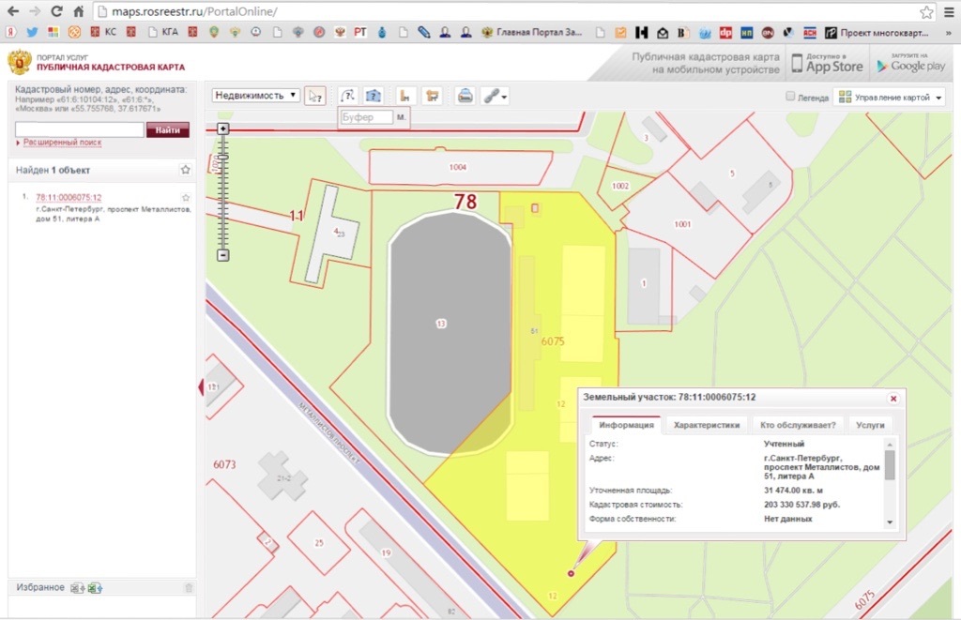Select the identify-object cursor tool
The height and width of the screenshot is (620, 961).
pos(315,96)
